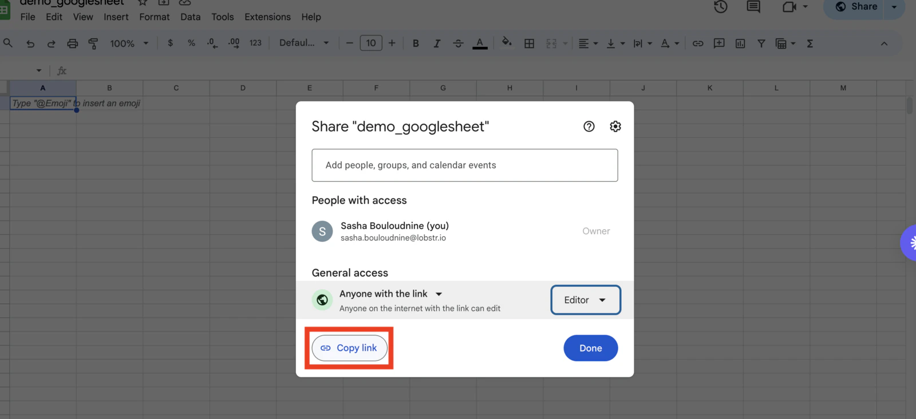Open text wrapping dropdown

coord(642,43)
